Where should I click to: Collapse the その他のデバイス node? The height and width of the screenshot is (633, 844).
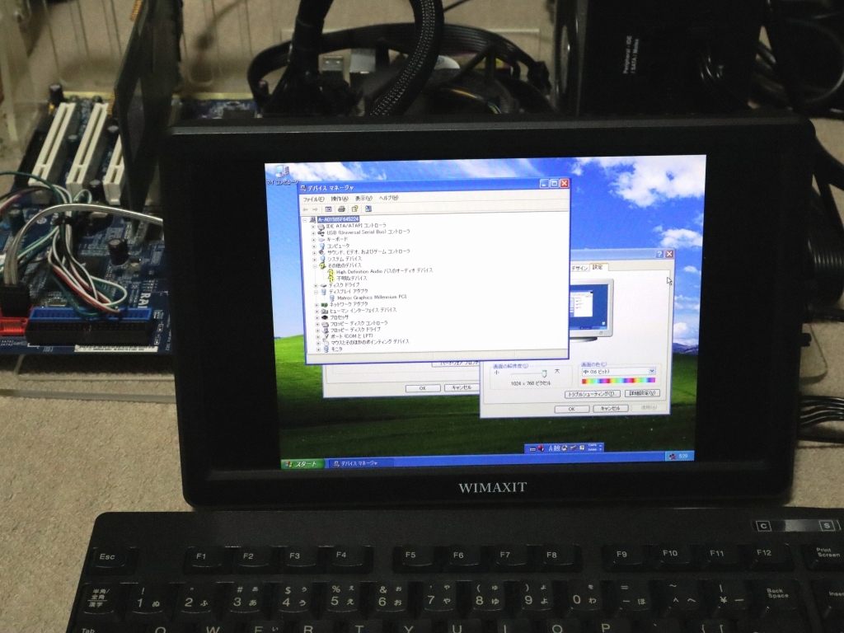pyautogui.click(x=315, y=266)
